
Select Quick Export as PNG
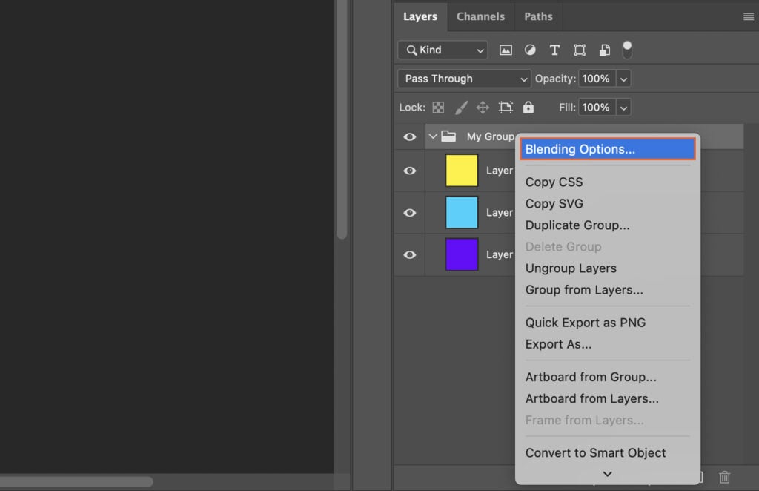585,323
